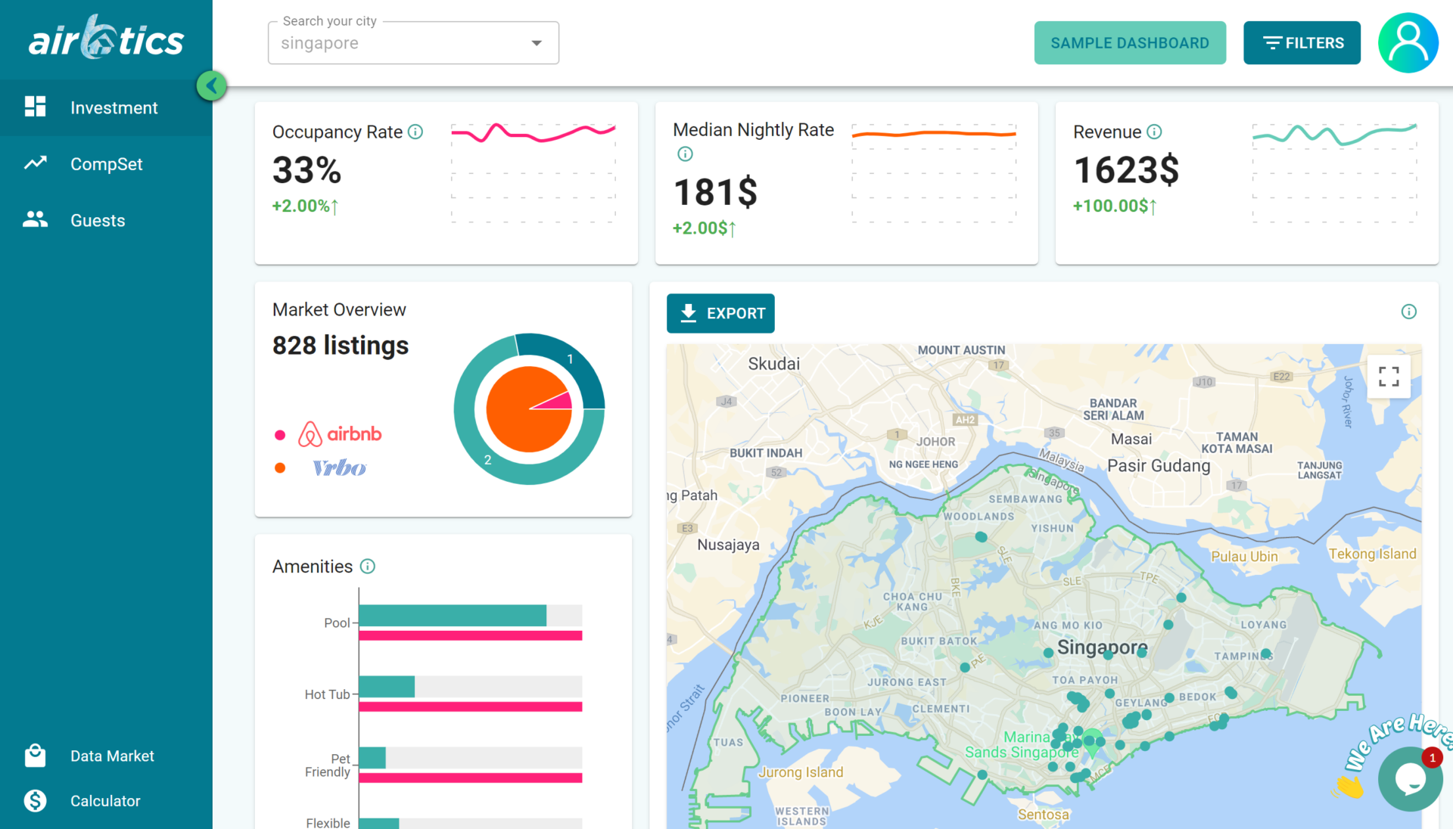Export the map data

(720, 313)
